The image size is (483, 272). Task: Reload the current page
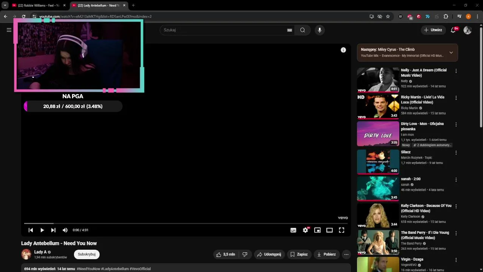point(23,16)
